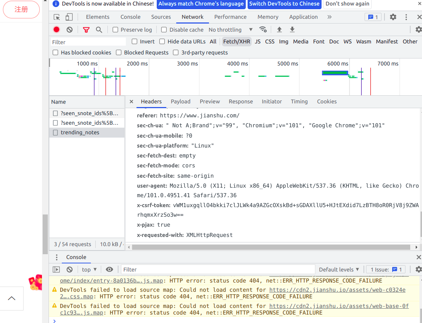Export HAR file with download arrow
Screen dimensions: 422x323
click(x=292, y=29)
